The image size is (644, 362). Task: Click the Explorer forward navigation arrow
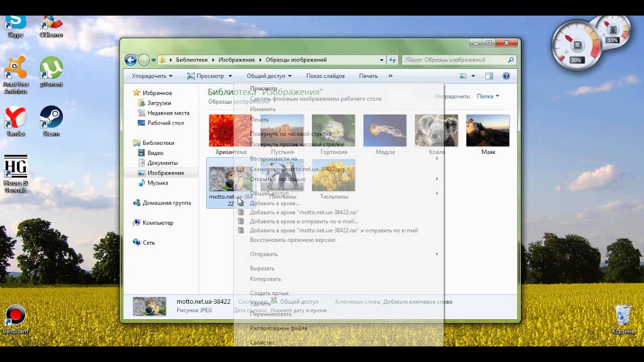(144, 60)
